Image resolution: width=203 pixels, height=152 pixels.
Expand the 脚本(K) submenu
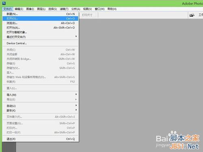40,111
